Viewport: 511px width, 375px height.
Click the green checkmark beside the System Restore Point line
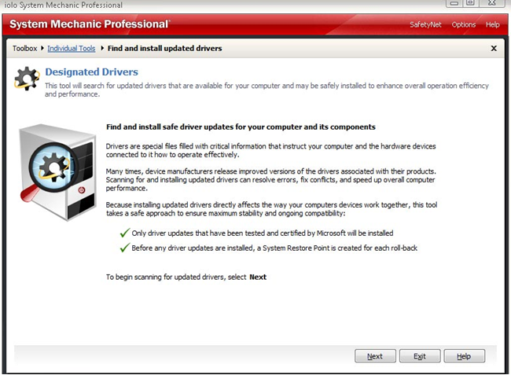(x=125, y=248)
